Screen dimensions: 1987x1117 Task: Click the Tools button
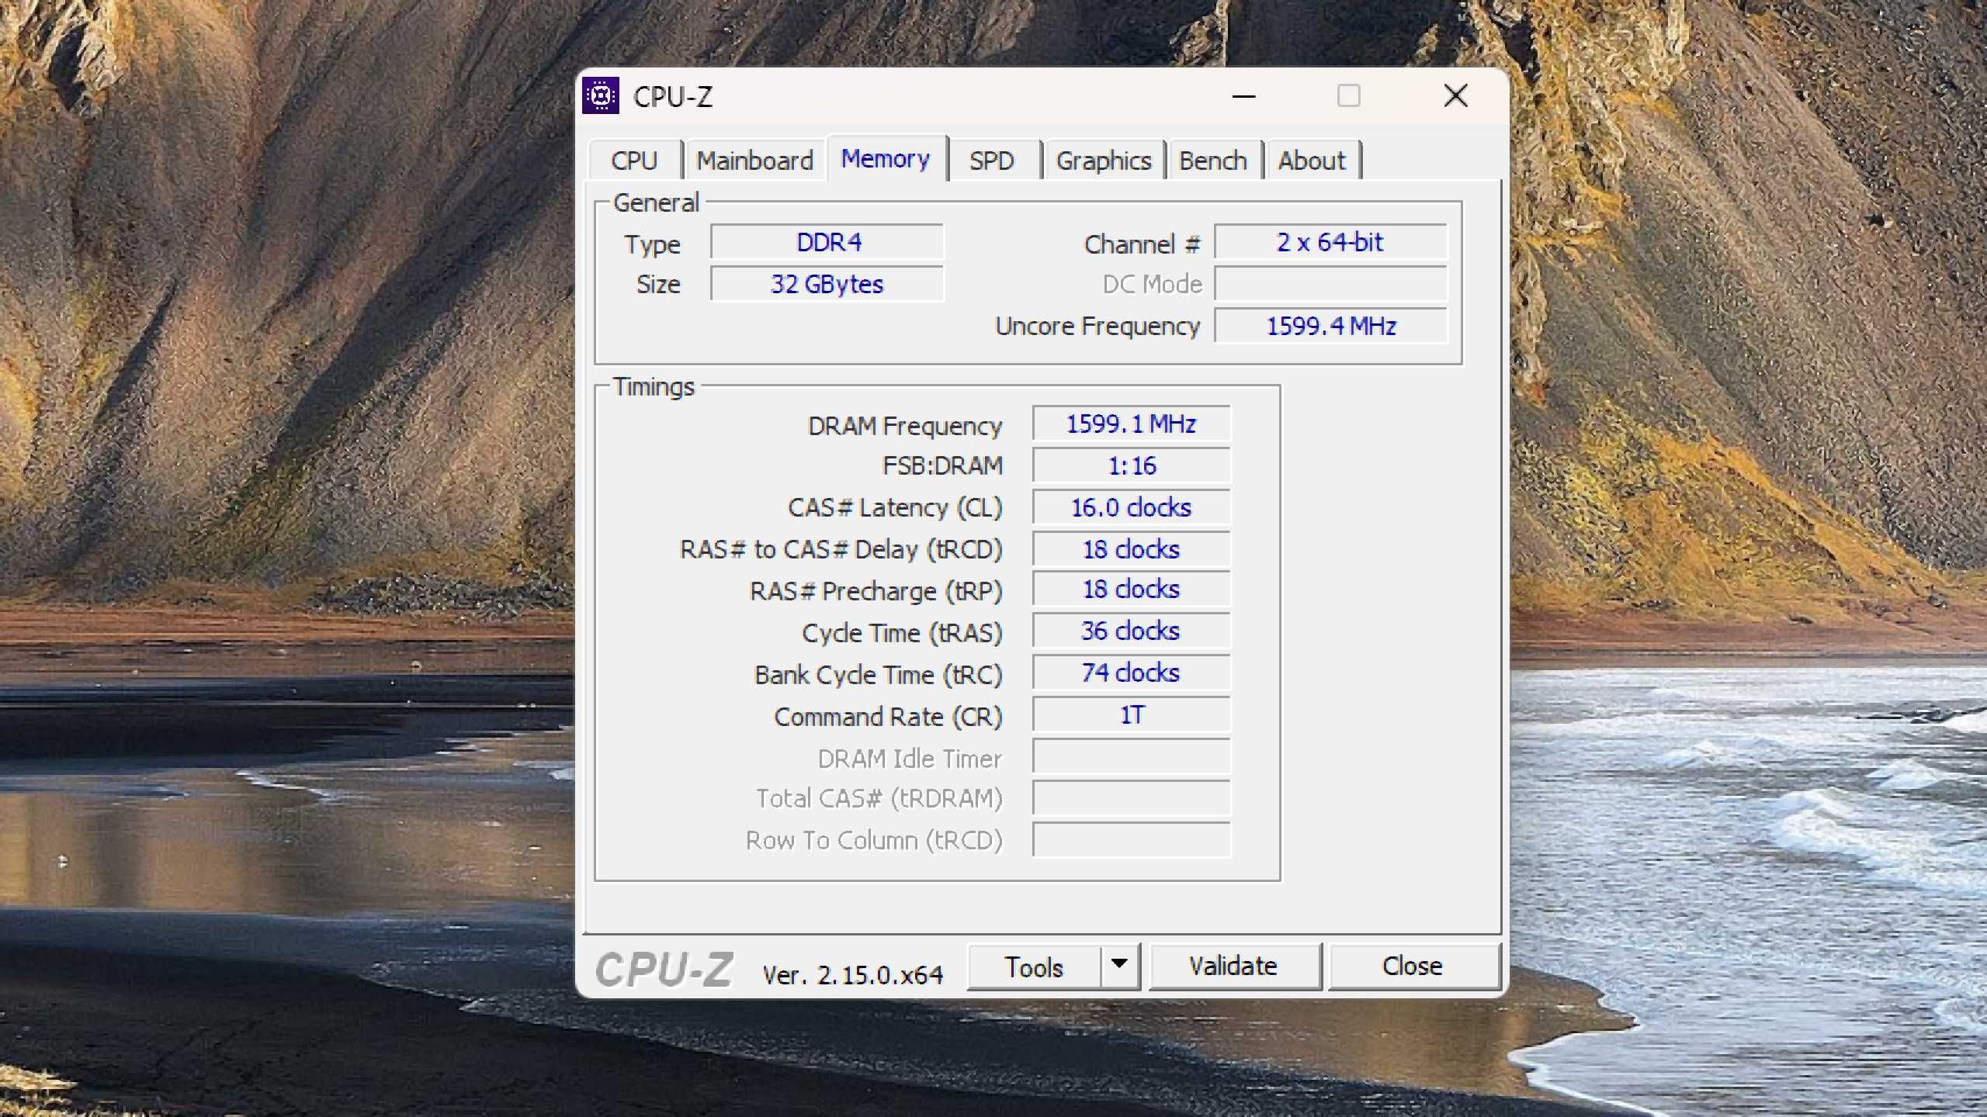pos(1034,967)
